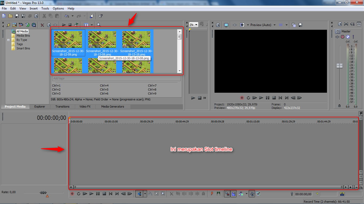The height and width of the screenshot is (204, 364).
Task: Select the Envelope Edit tool below timeline
Action: [x=150, y=194]
